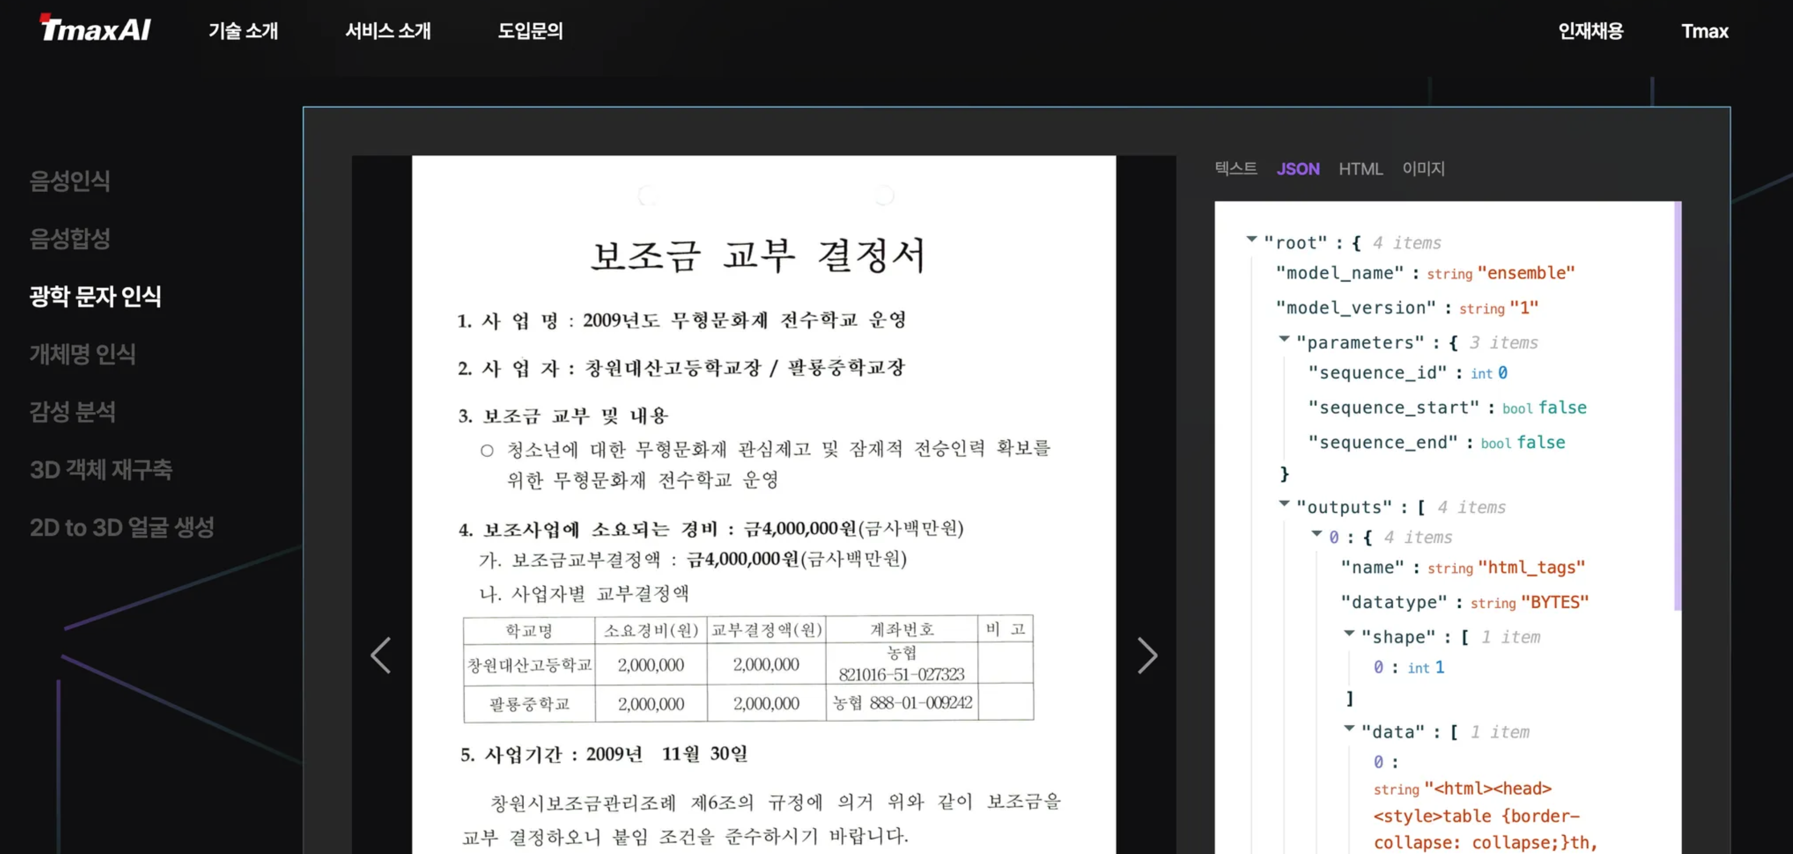Click table cell 창원대산고등학교

(x=529, y=665)
